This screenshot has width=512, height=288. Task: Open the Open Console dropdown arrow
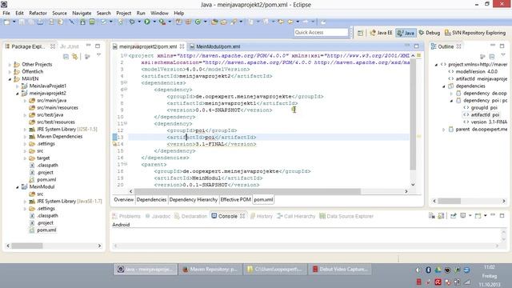point(486,216)
